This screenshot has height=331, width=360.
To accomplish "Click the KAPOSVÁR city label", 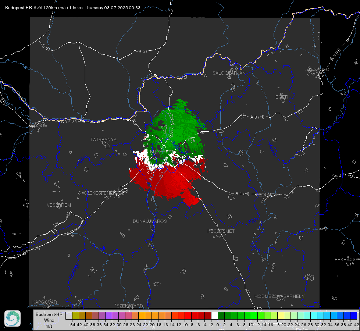I will point(44,302).
